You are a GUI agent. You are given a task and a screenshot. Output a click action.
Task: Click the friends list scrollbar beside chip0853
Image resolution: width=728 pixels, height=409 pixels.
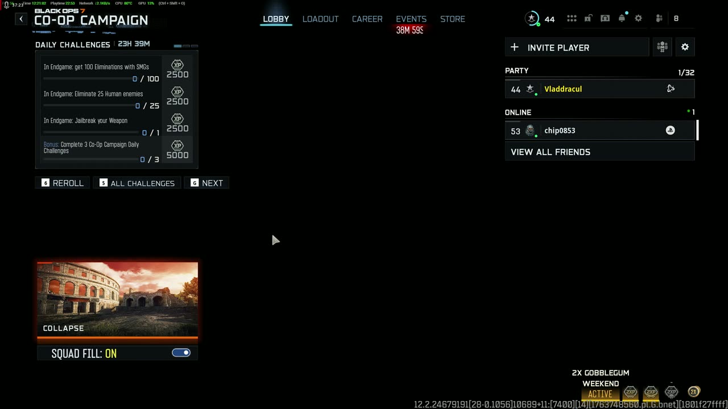[697, 130]
